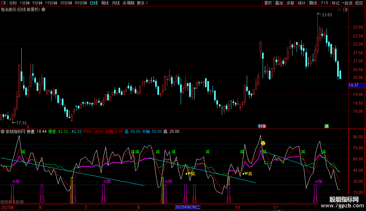Toggle the right side panel icon
The height and width of the screenshot is (211, 366).
click(345, 10)
